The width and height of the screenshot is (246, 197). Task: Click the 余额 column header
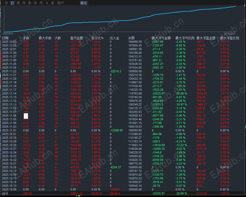[x=131, y=38]
